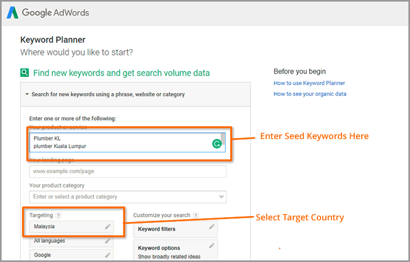Select the Malaysia targeting box
Image resolution: width=410 pixels, height=262 pixels.
pos(71,227)
